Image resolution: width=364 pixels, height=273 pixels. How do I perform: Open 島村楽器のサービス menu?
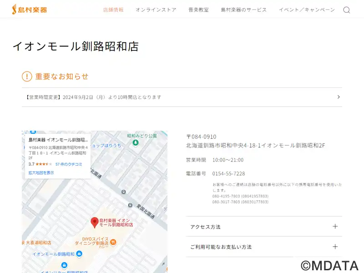click(244, 10)
